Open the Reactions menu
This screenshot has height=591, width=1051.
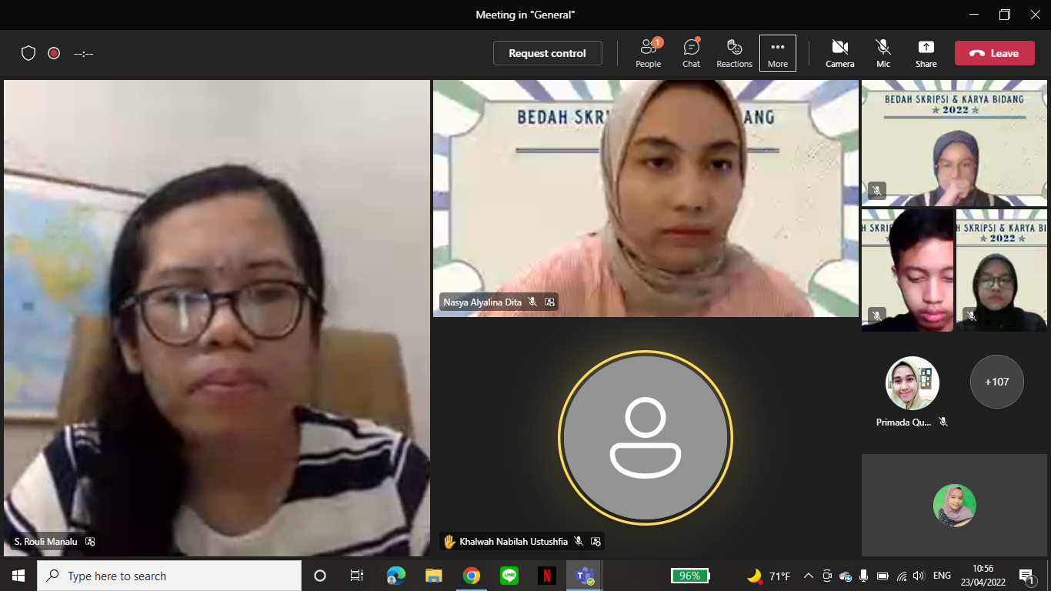(734, 53)
